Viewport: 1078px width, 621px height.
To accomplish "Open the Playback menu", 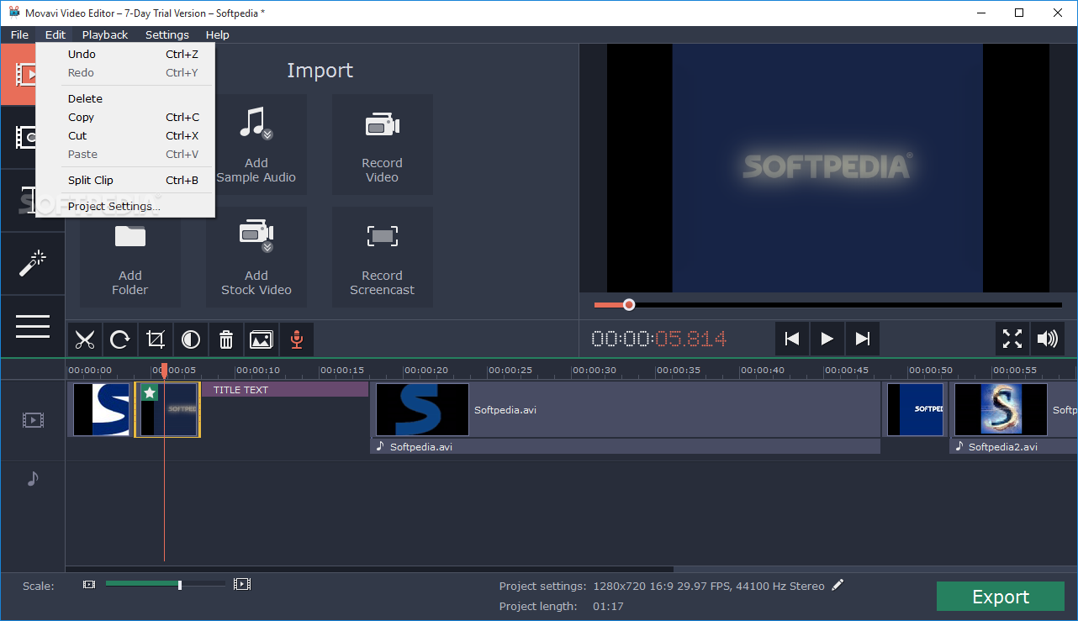I will [105, 34].
